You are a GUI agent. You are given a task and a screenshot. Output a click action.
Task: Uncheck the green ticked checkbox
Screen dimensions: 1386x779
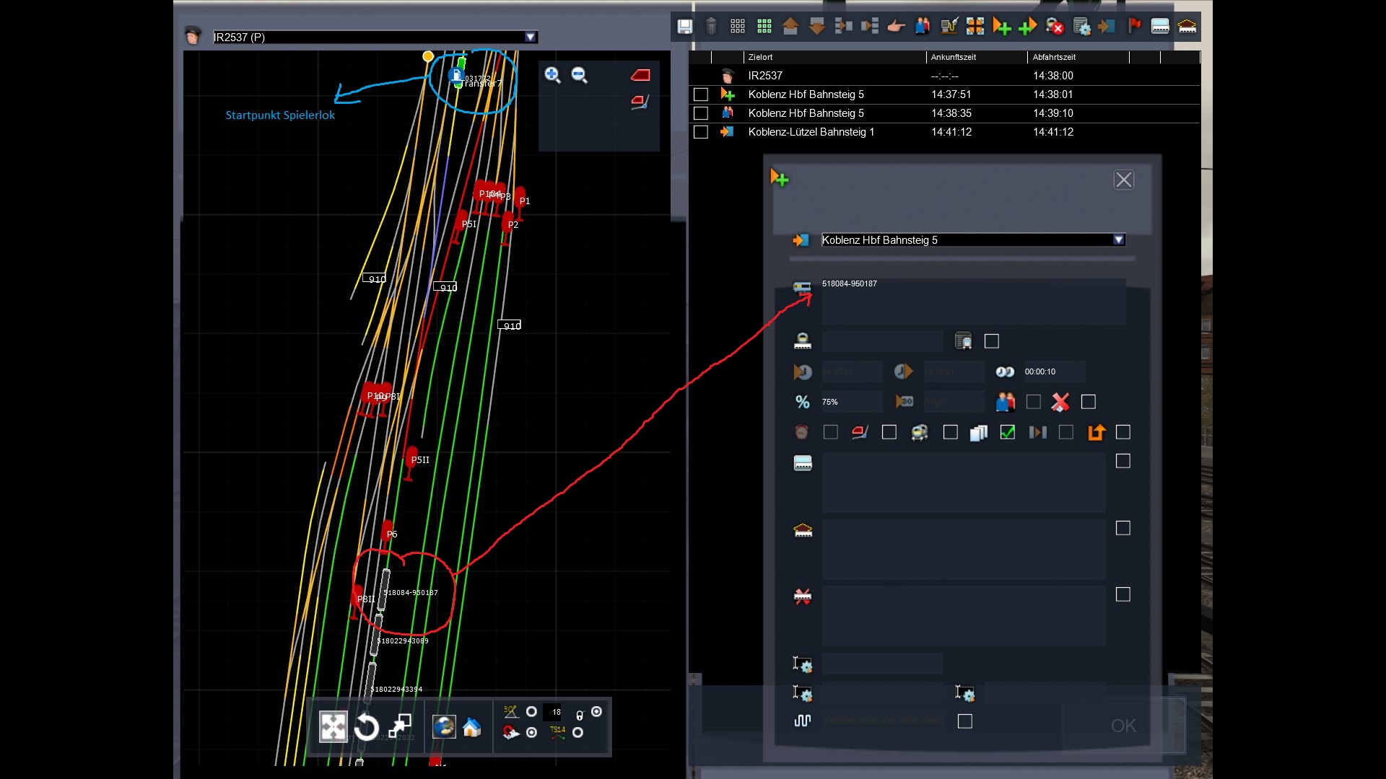[x=1007, y=432]
